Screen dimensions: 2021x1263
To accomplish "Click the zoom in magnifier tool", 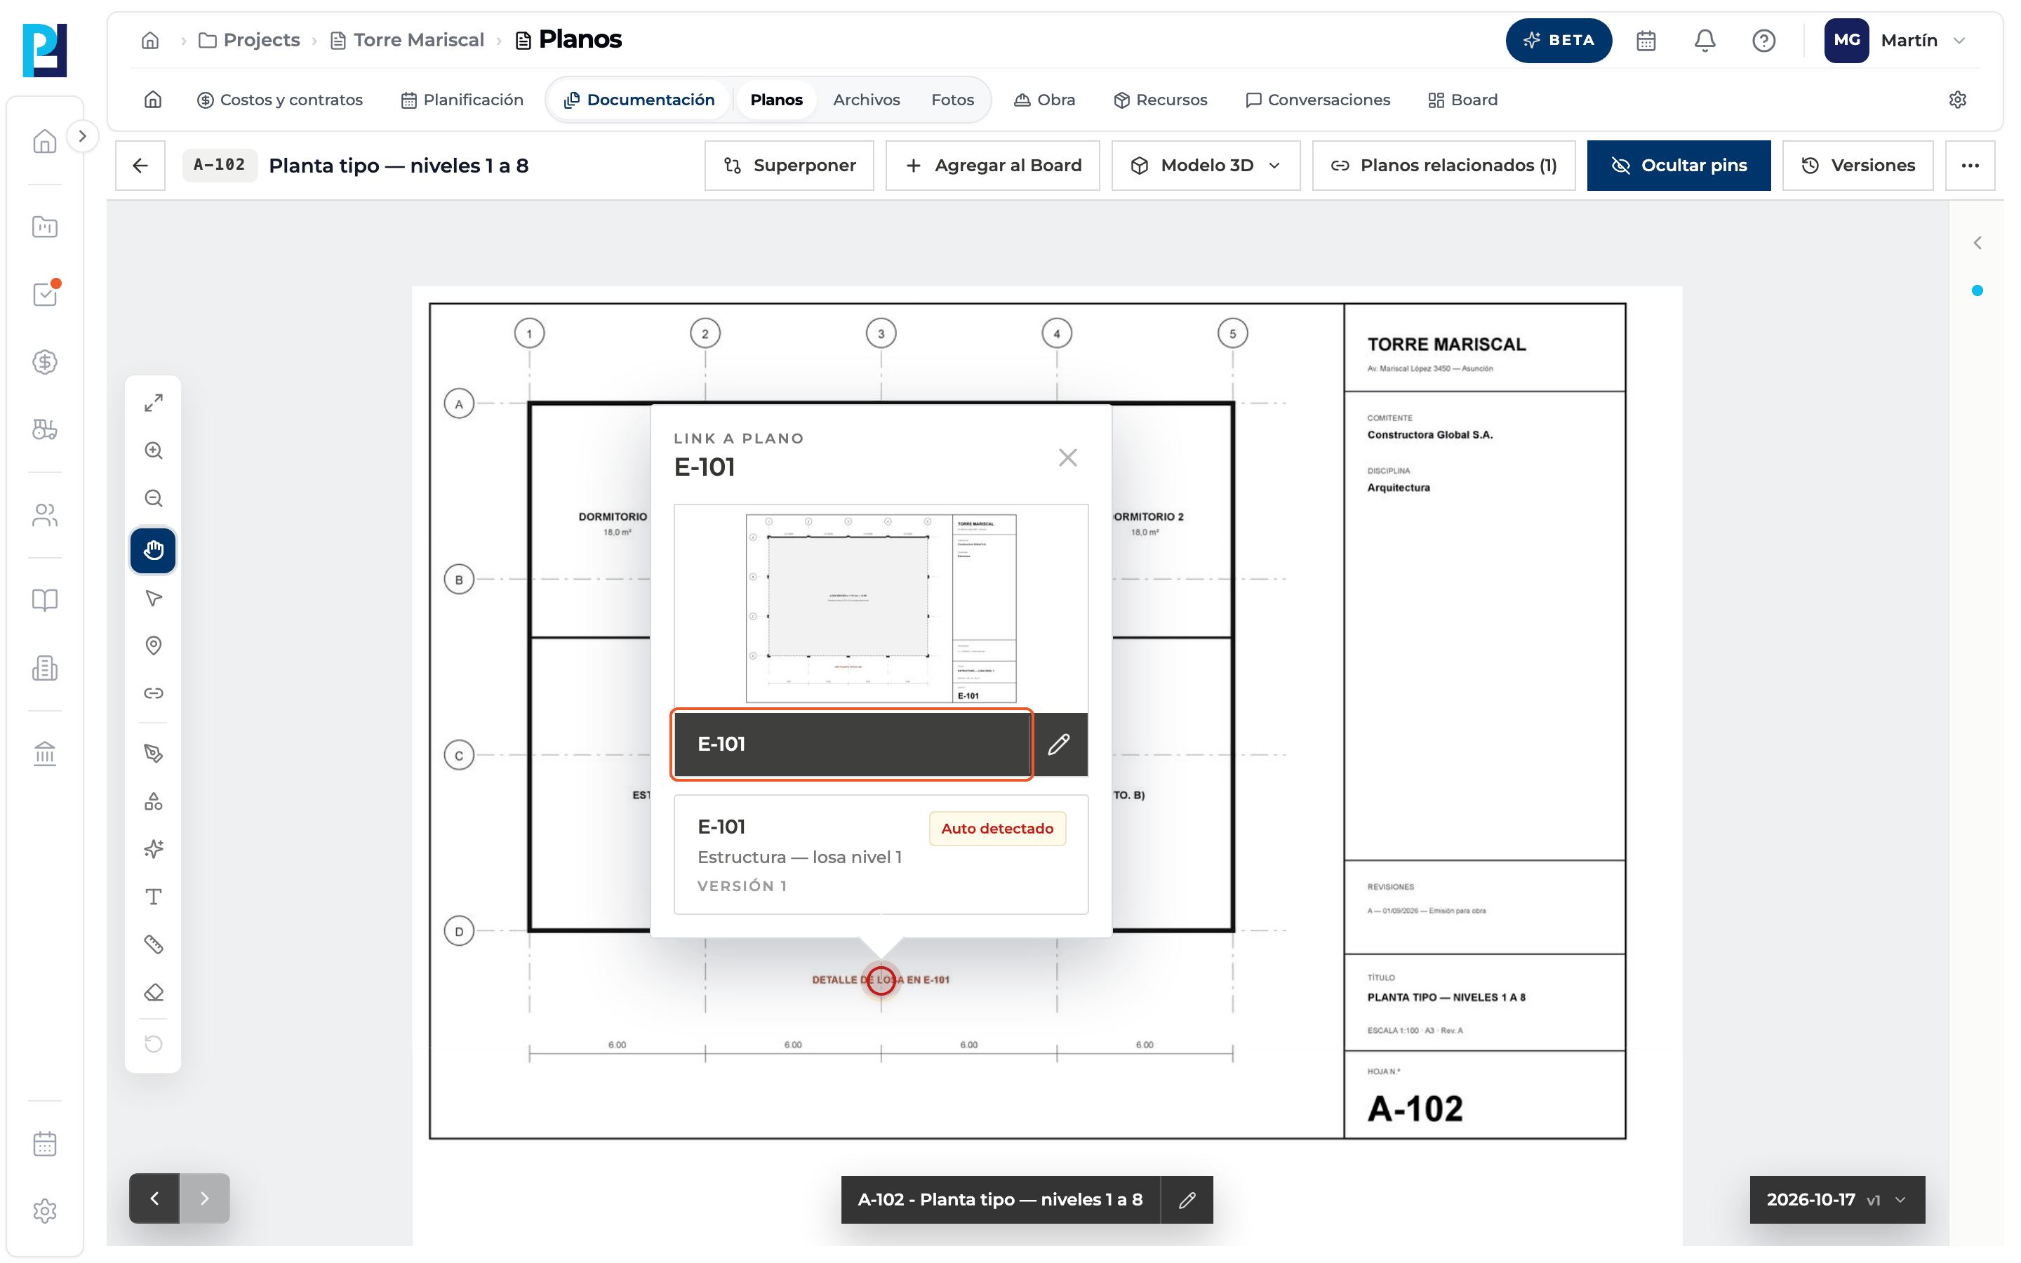I will click(153, 450).
